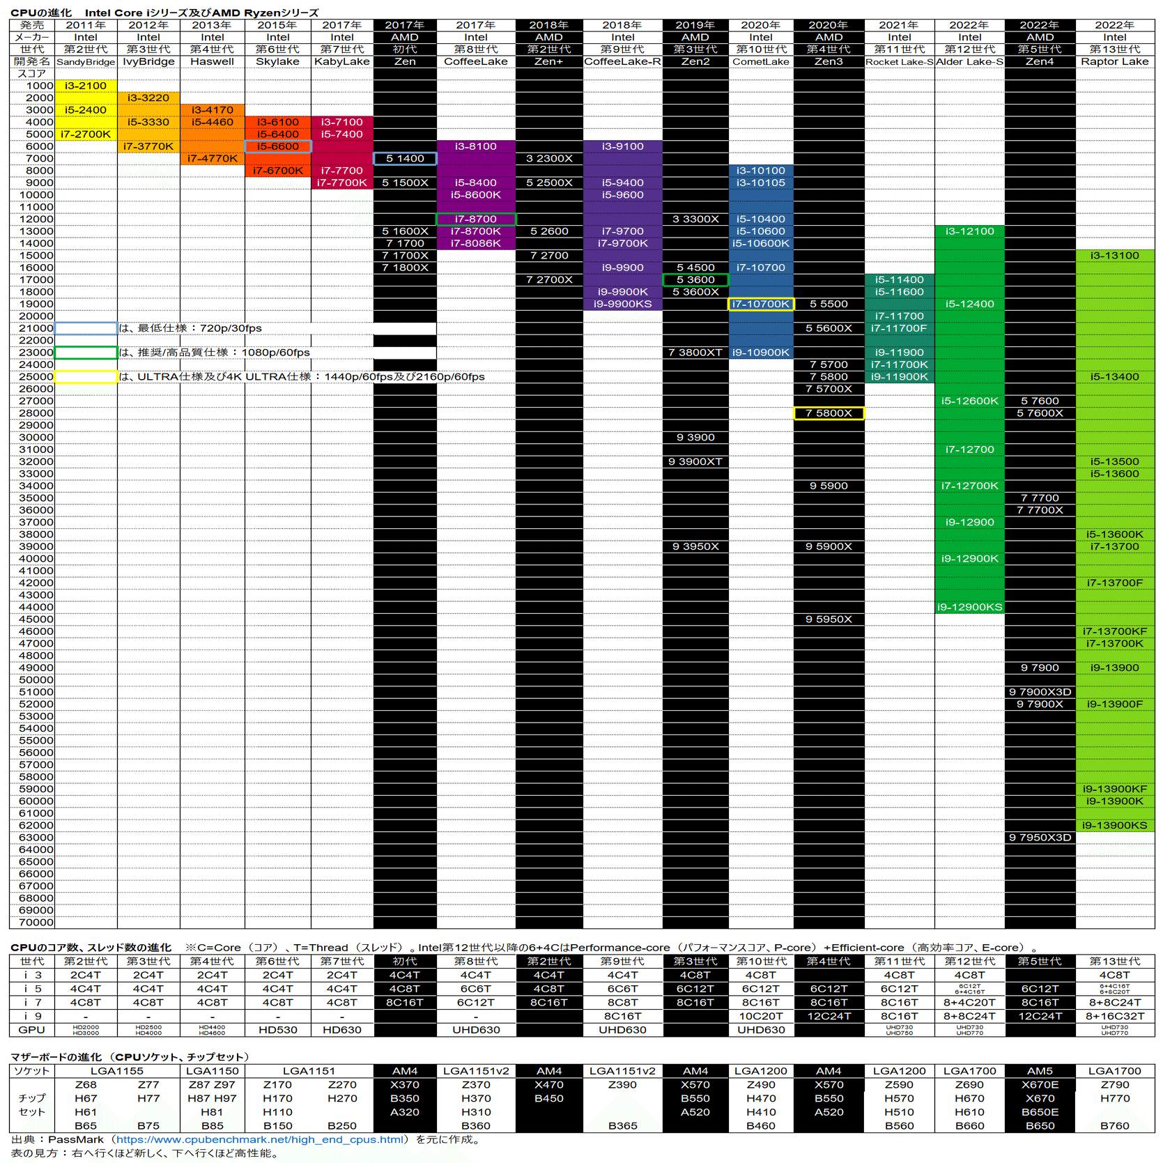This screenshot has height=1163, width=1163.
Task: Click the HD530 GPU cell
Action: 278,1030
